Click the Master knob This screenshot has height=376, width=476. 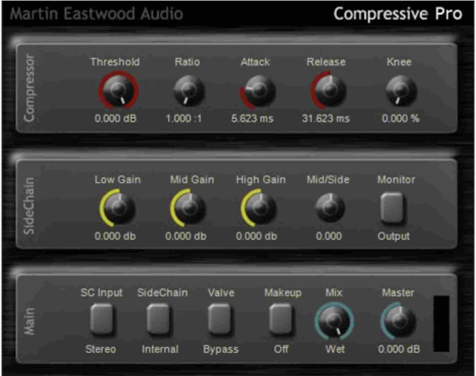coord(399,321)
